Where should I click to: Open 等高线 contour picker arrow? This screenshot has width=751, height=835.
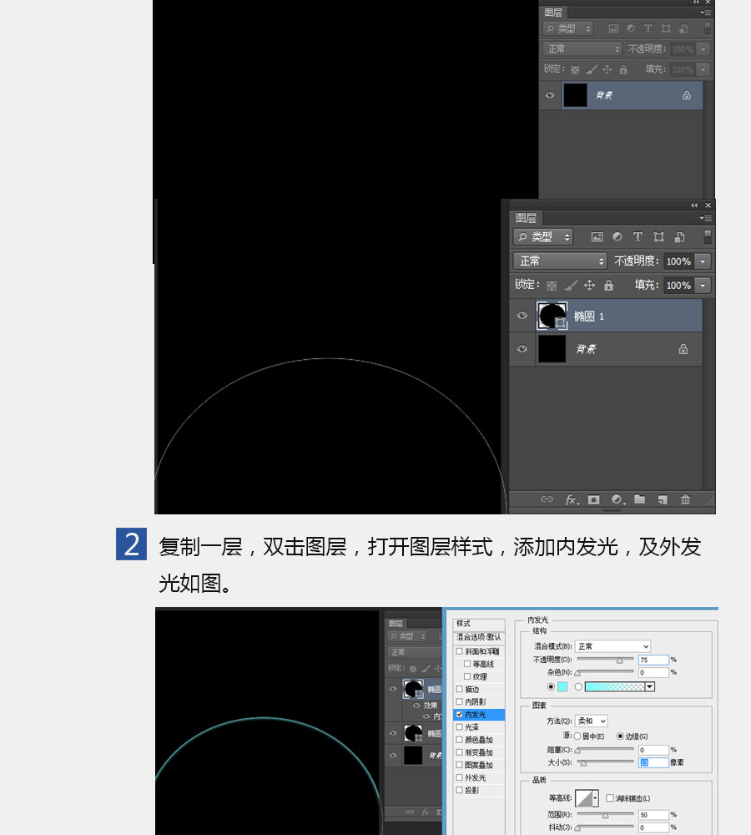click(595, 798)
